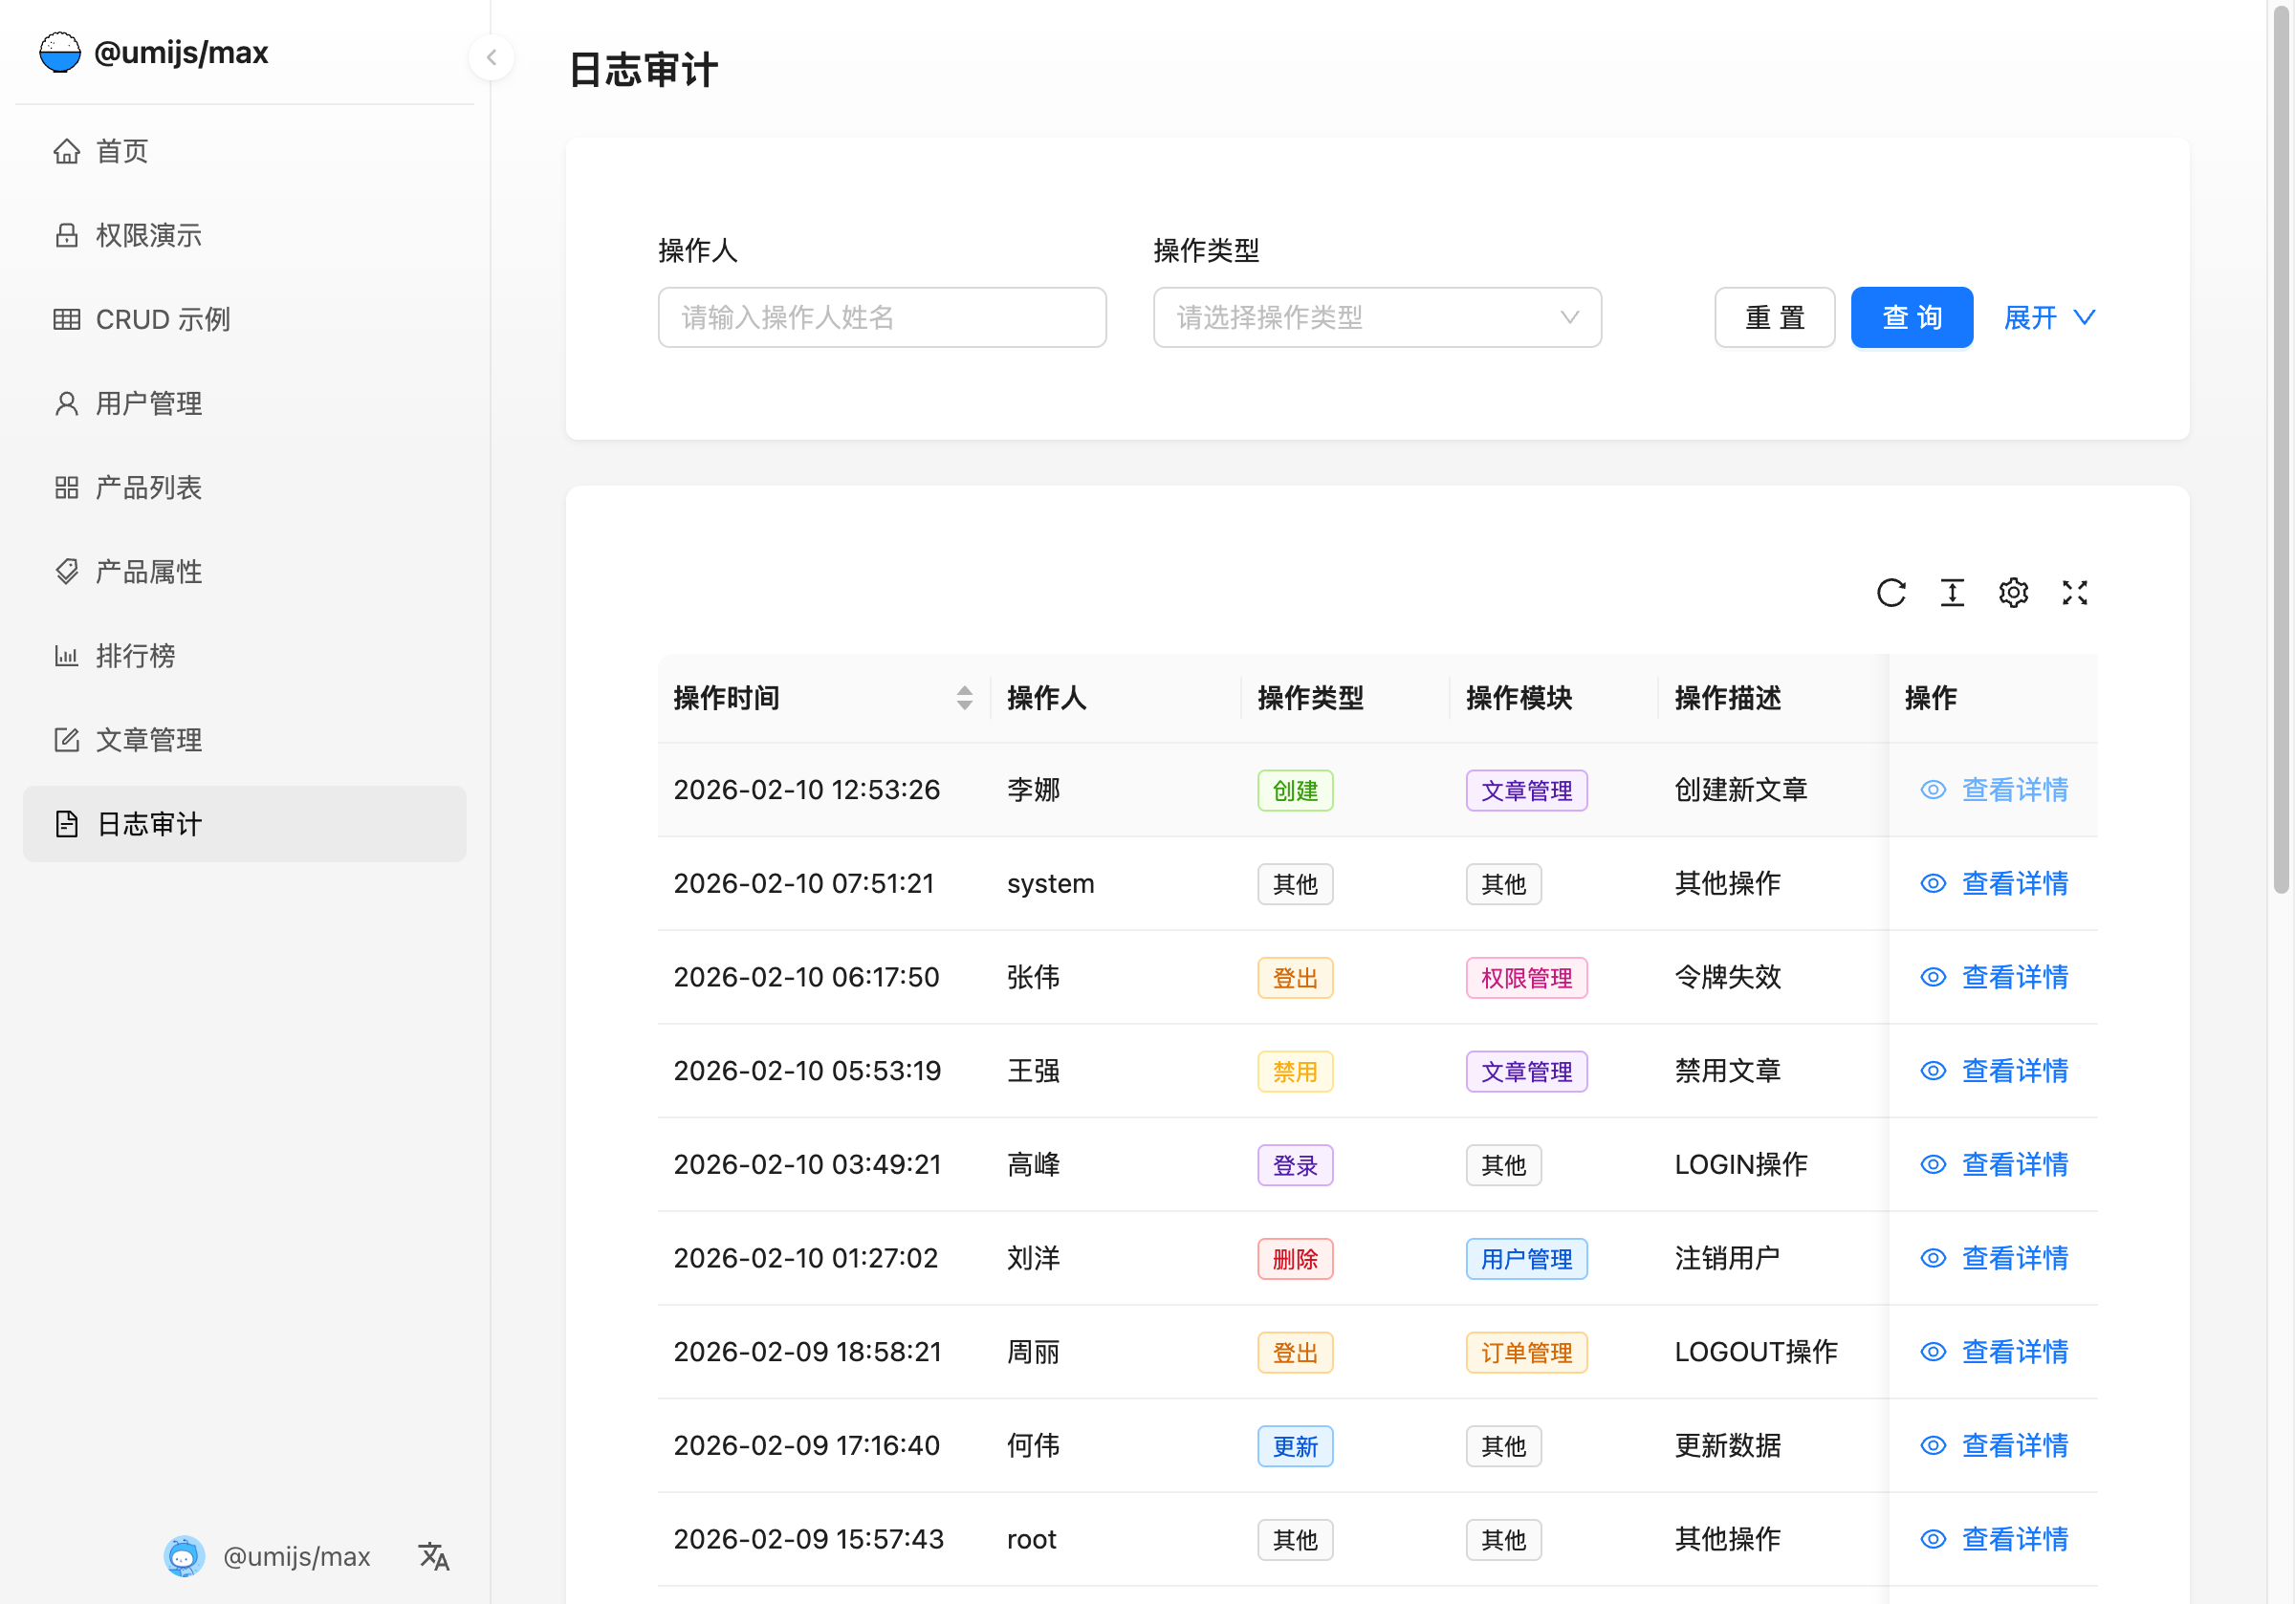Click the user avatar at sidebar bottom

(184, 1555)
